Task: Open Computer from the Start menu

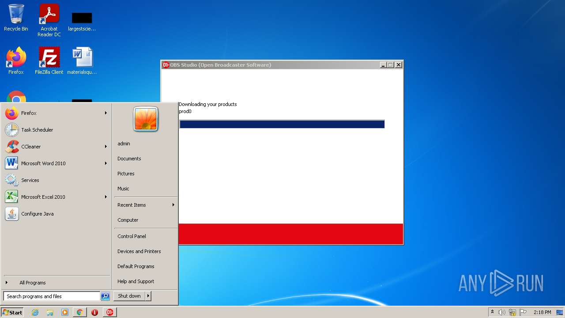Action: (146, 220)
